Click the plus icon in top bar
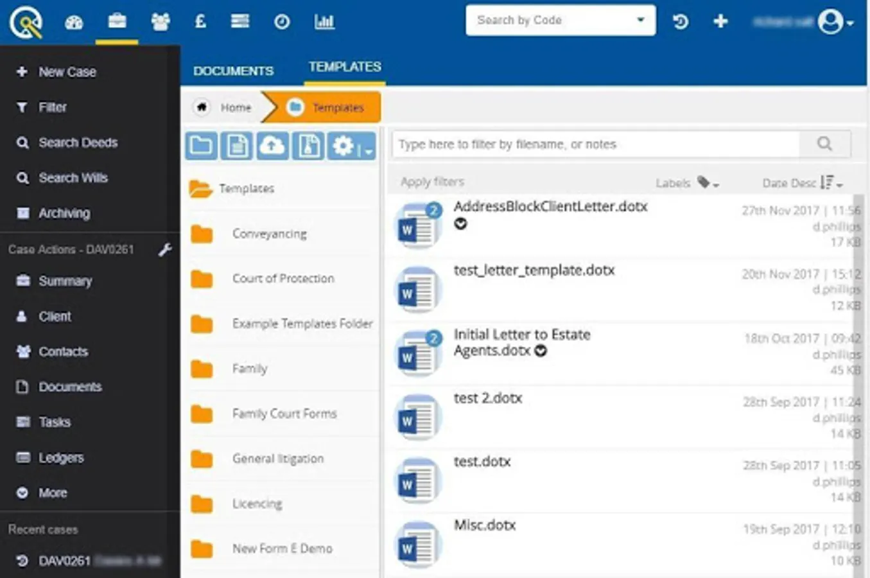Image resolution: width=870 pixels, height=578 pixels. click(x=720, y=22)
